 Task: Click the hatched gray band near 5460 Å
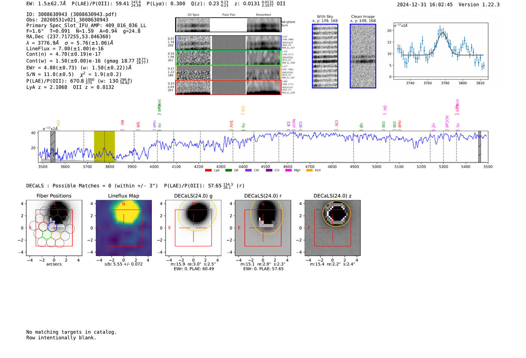click(x=479, y=147)
